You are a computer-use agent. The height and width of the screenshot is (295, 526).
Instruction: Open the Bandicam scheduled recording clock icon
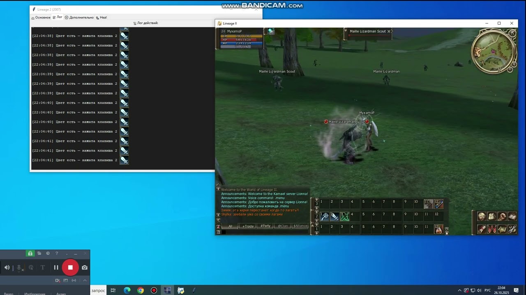click(x=48, y=253)
